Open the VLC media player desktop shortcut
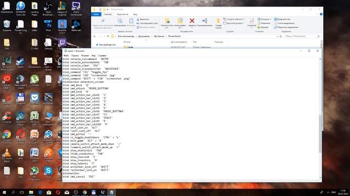The height and width of the screenshot is (196, 350). click(x=7, y=155)
